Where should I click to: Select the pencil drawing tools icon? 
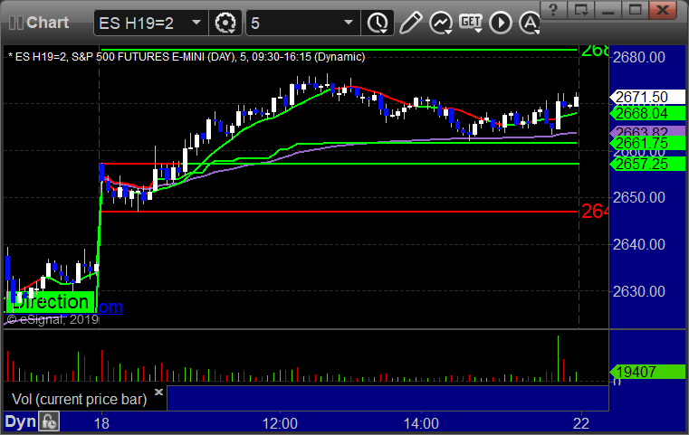point(411,23)
